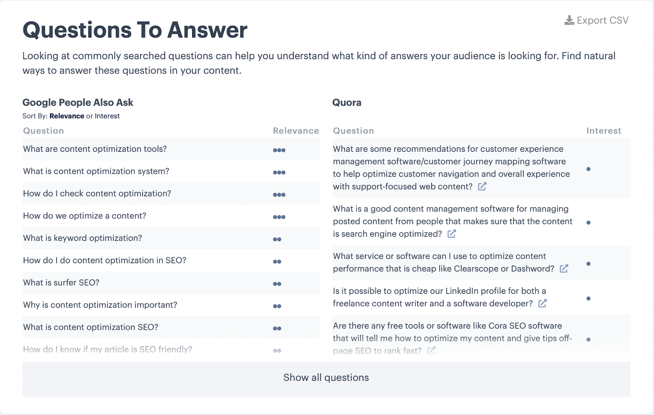
Task: Click relevance dots for 'What is surfer SEO?'
Action: pos(277,284)
